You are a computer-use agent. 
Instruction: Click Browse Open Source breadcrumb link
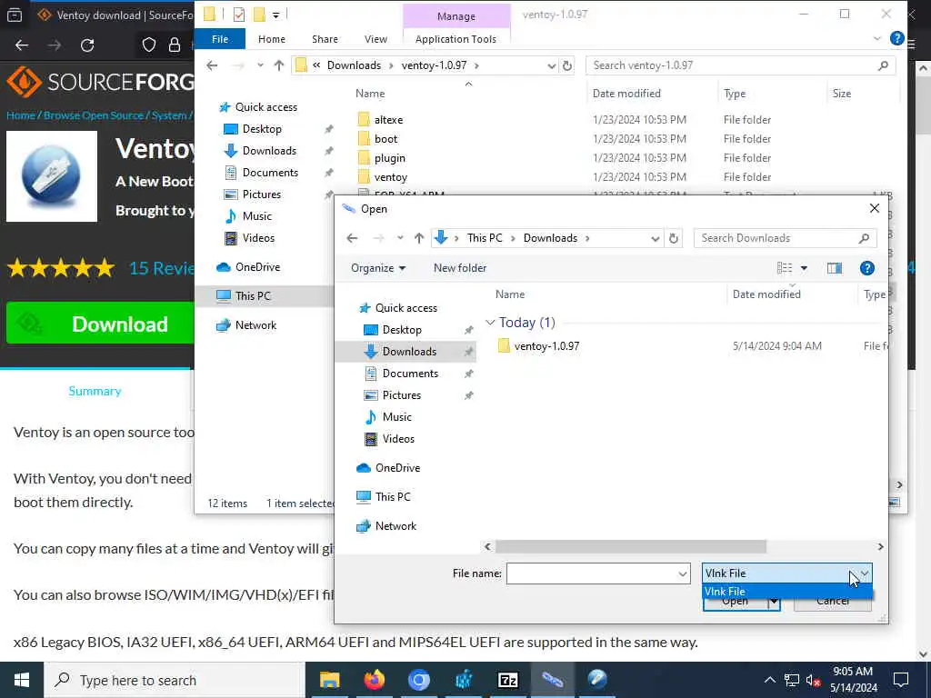(94, 115)
